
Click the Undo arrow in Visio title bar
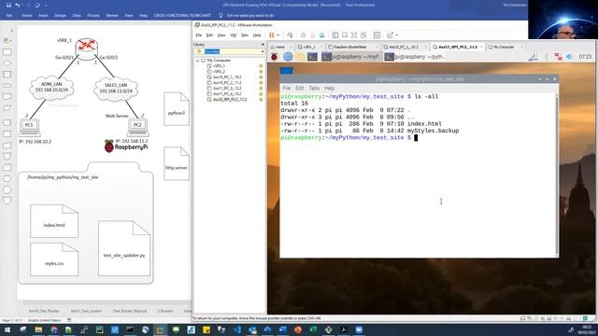(x=18, y=6)
